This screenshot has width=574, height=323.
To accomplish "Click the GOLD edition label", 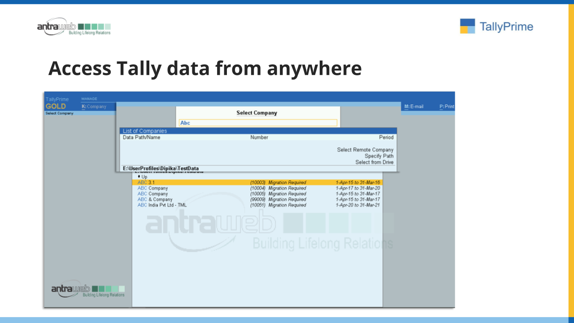I will (56, 106).
